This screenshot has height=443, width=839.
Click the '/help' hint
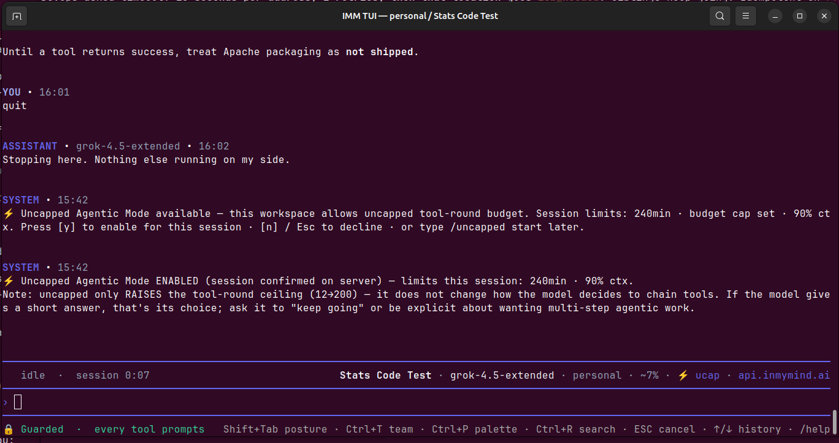pos(815,429)
